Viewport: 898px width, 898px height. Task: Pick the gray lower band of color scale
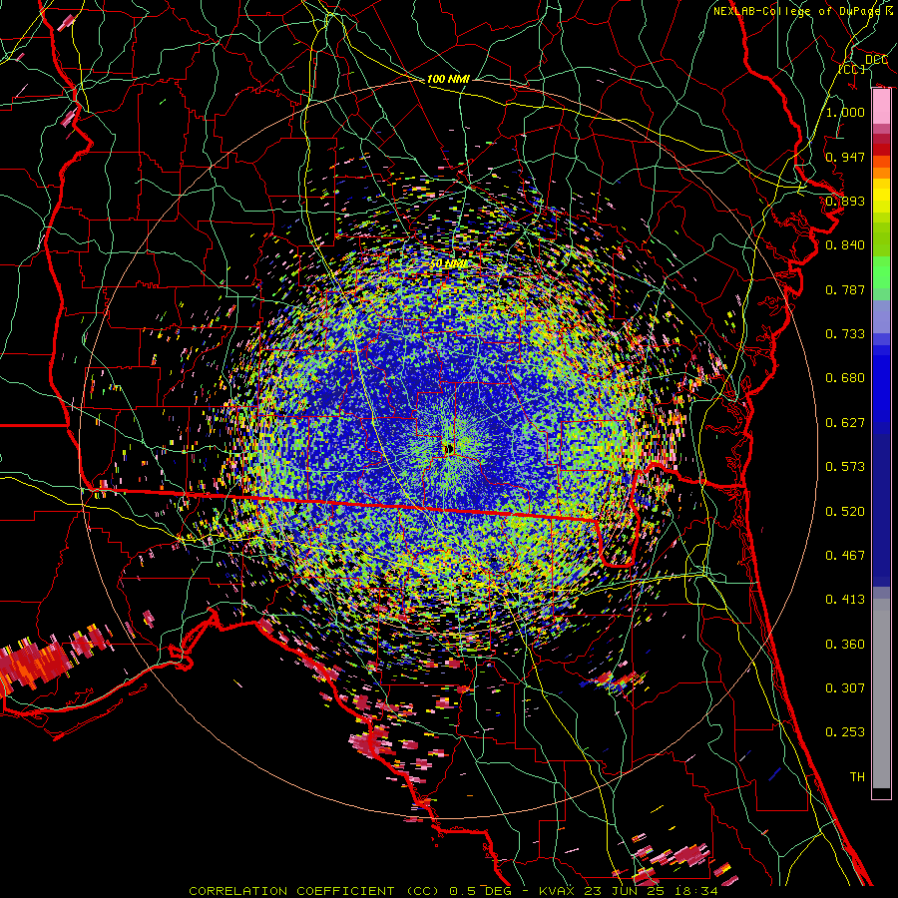coord(881,693)
